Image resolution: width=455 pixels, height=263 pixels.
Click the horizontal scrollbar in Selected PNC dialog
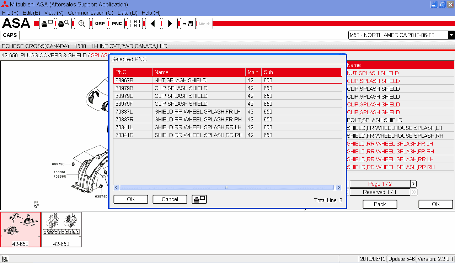point(226,188)
